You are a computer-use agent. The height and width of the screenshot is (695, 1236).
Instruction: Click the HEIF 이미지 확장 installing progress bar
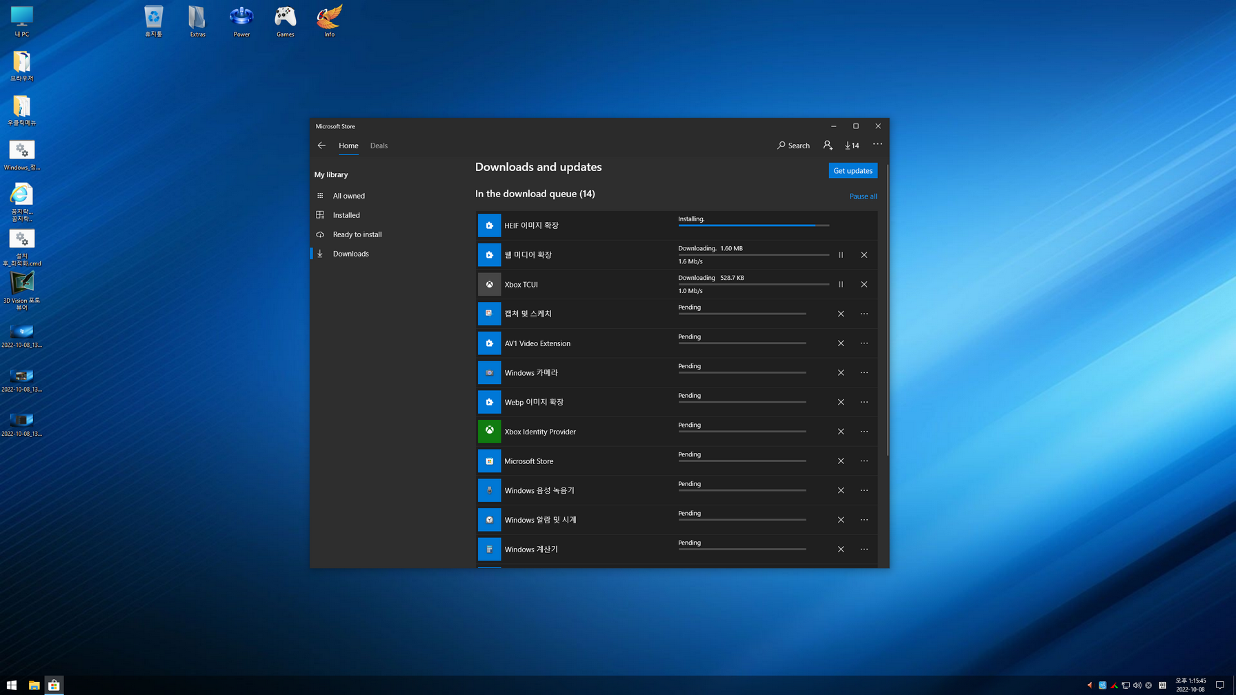pos(754,225)
